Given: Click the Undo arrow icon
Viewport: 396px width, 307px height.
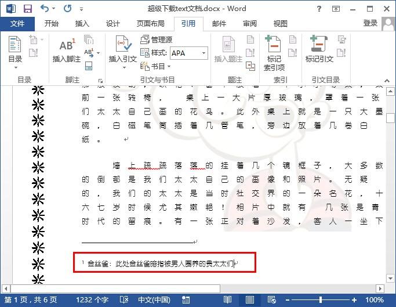Looking at the screenshot, I should pos(45,9).
